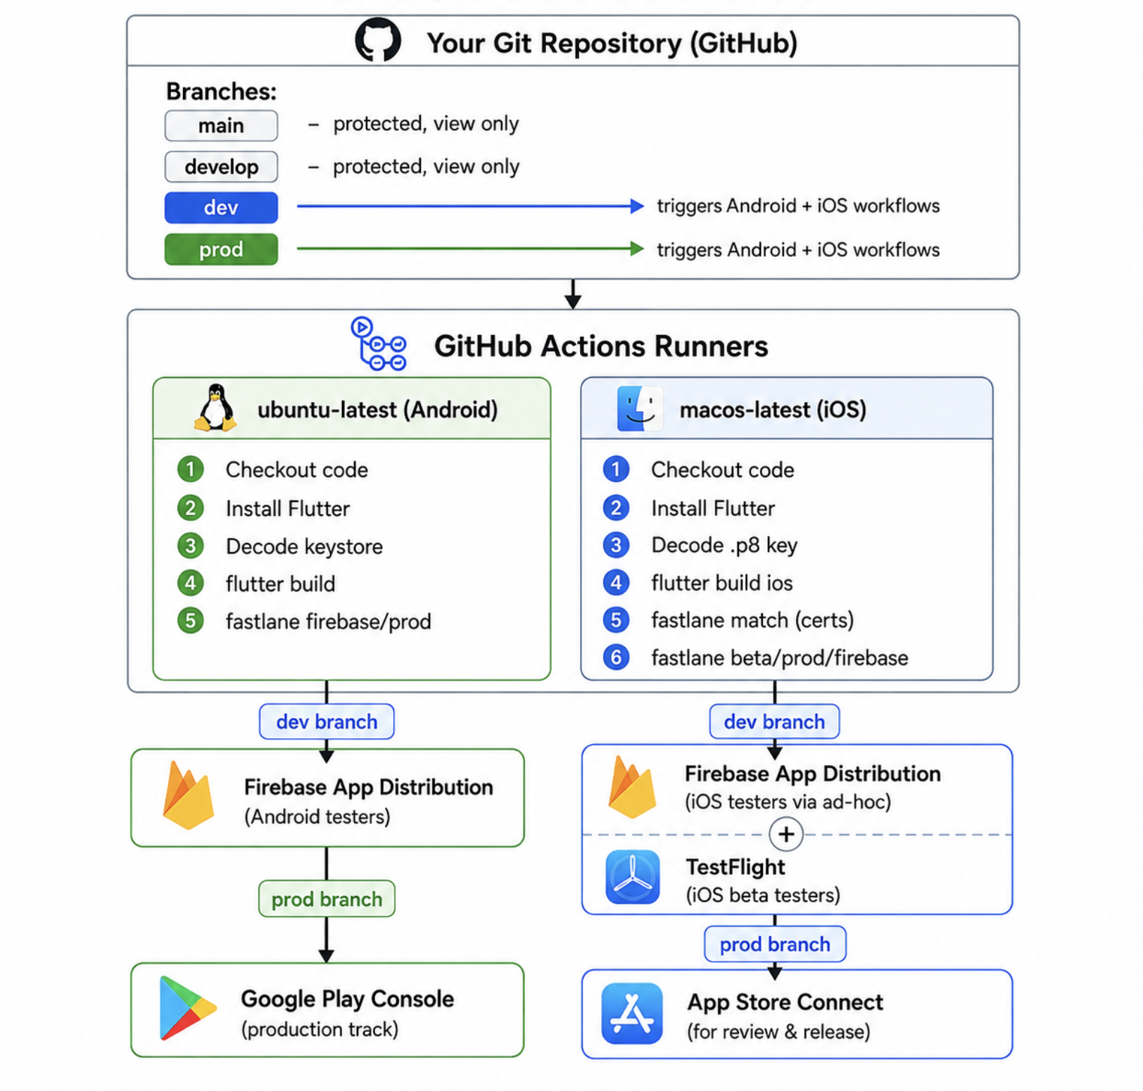Click the blue prod branch label above App Store

pos(775,944)
